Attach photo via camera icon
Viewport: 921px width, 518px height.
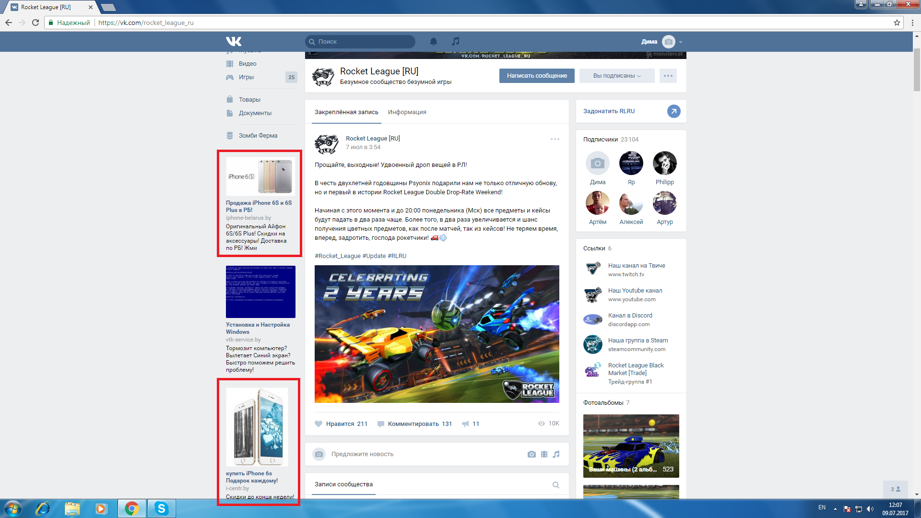click(531, 454)
